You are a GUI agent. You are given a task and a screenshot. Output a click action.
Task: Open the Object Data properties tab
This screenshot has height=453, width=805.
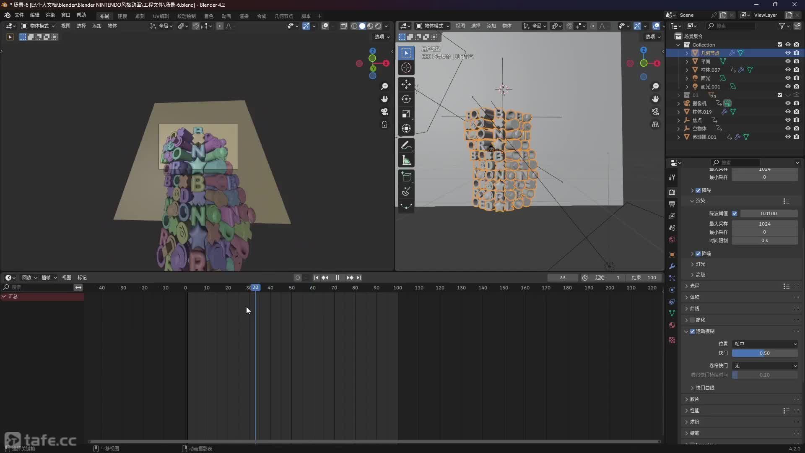(672, 313)
